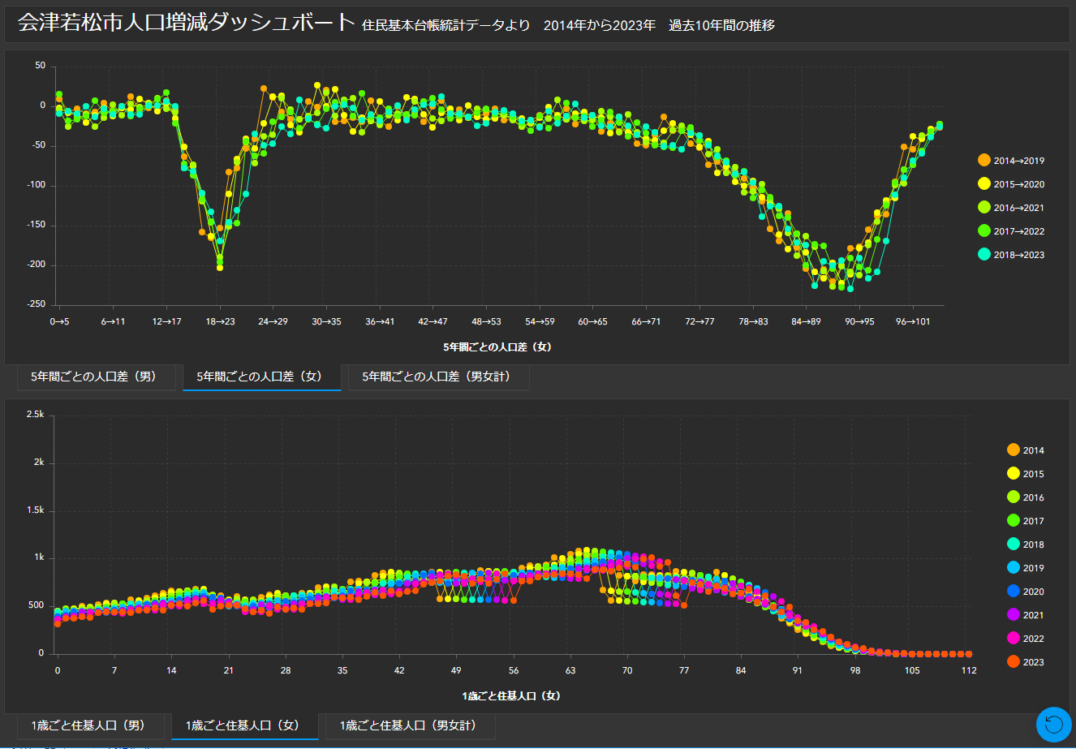Screen dimensions: 1076x749
Task: Hide the 2015 legend entry
Action: 1026,474
